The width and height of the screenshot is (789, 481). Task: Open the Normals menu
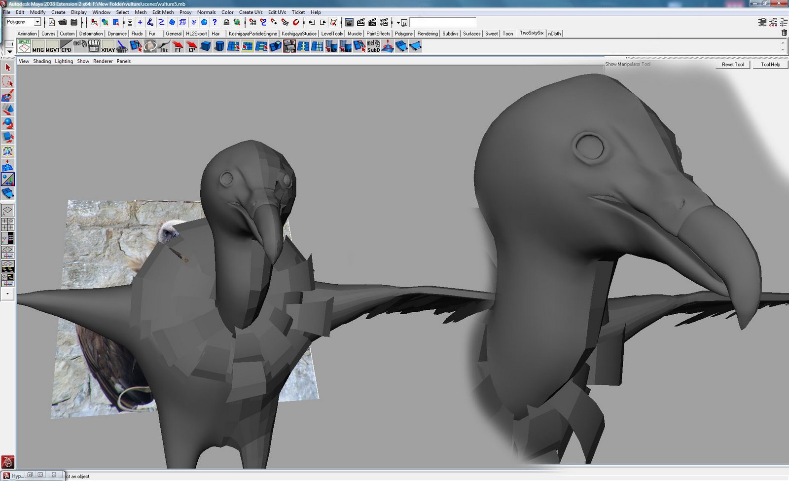click(x=206, y=12)
